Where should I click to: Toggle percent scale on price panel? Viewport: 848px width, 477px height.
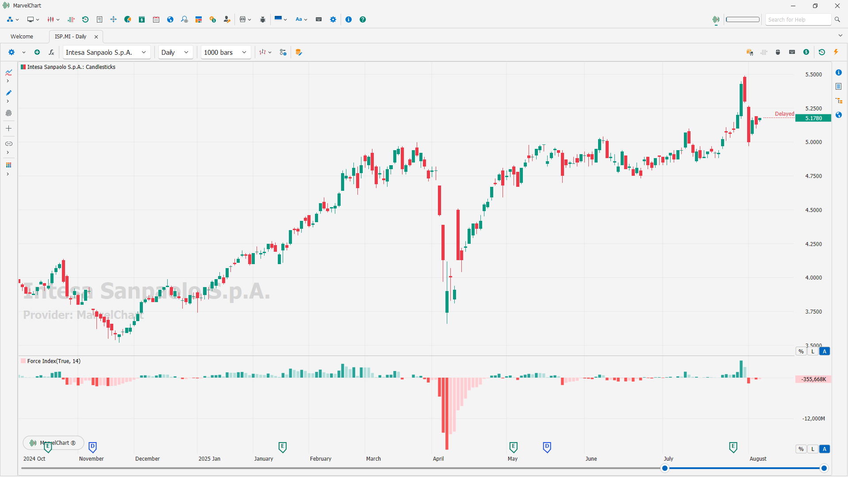[801, 352]
